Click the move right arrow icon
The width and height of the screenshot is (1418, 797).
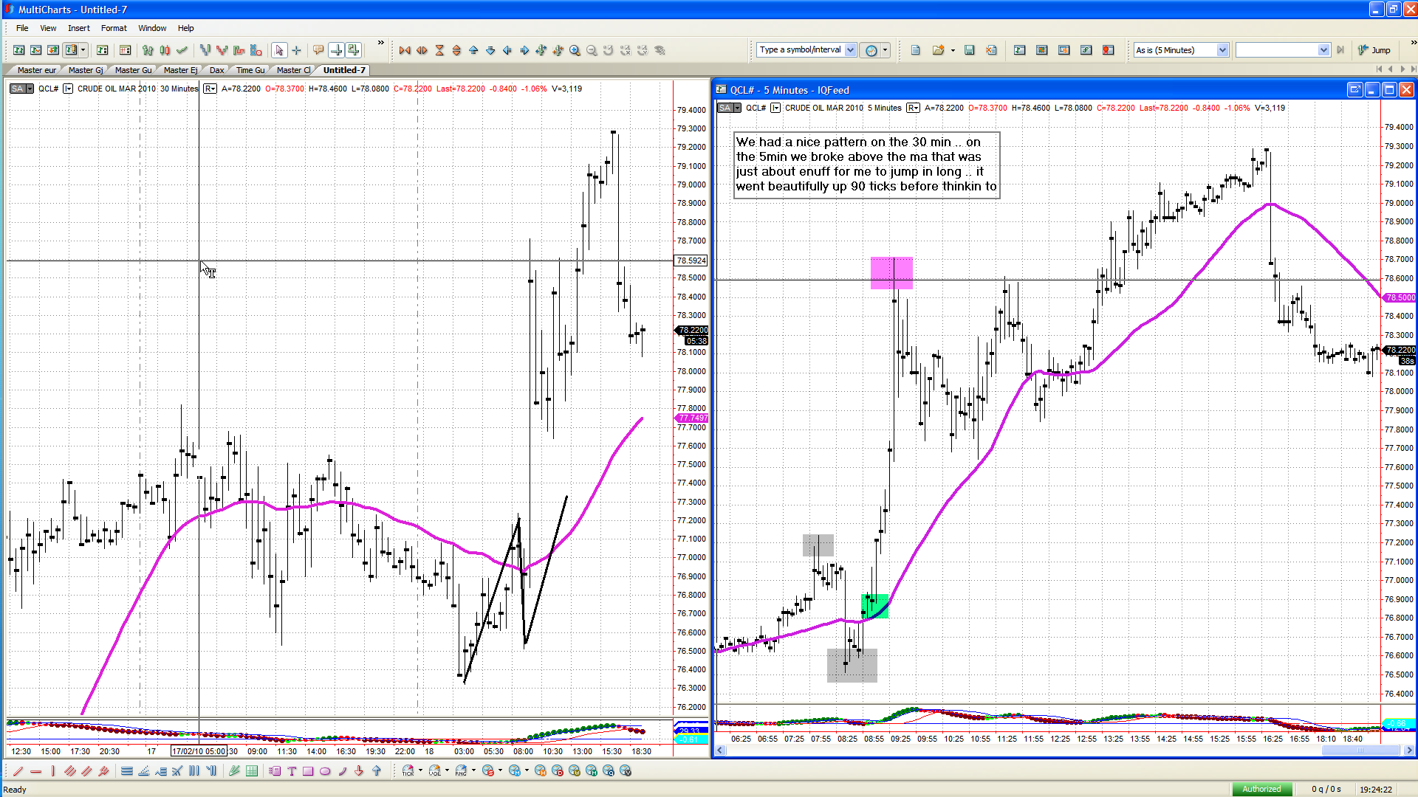(524, 50)
